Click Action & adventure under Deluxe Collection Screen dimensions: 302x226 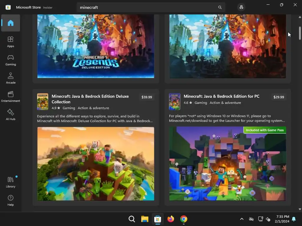coord(93,108)
